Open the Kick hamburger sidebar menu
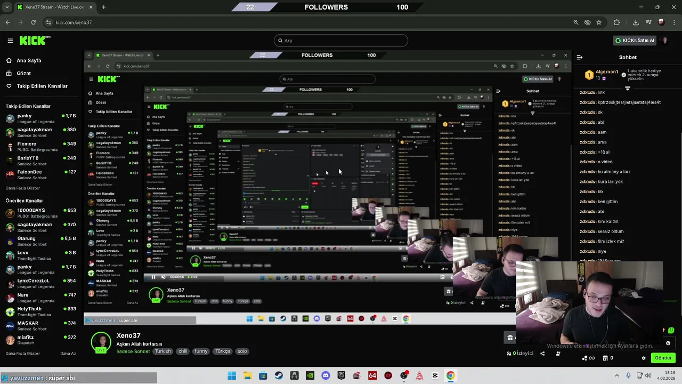 tap(10, 41)
